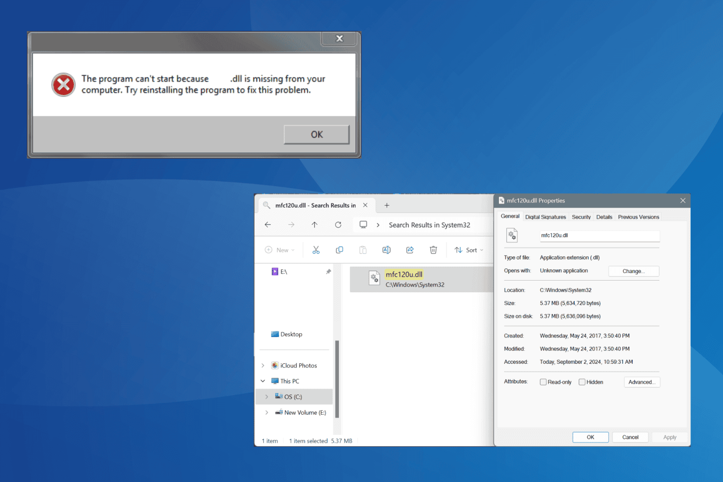This screenshot has height=482, width=723.
Task: Expand the OS (C:) drive node
Action: 267,397
